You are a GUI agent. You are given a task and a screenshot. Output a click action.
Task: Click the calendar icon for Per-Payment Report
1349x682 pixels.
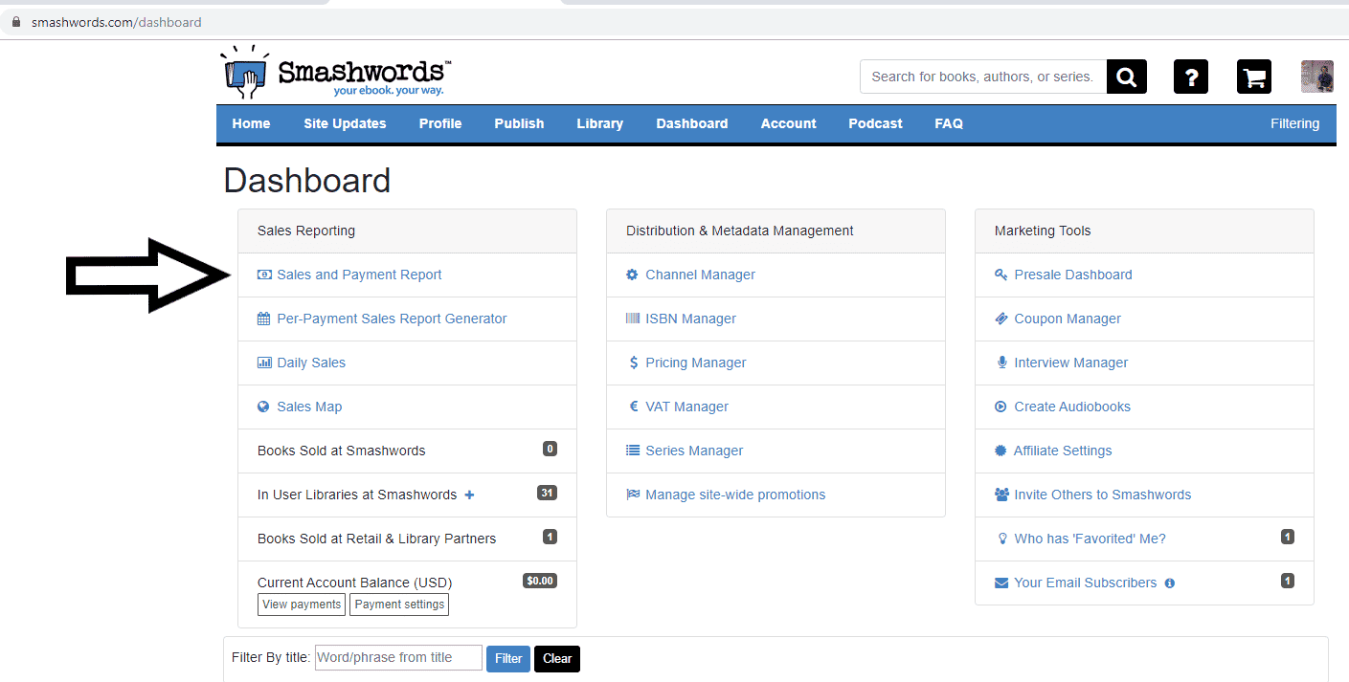pyautogui.click(x=264, y=319)
